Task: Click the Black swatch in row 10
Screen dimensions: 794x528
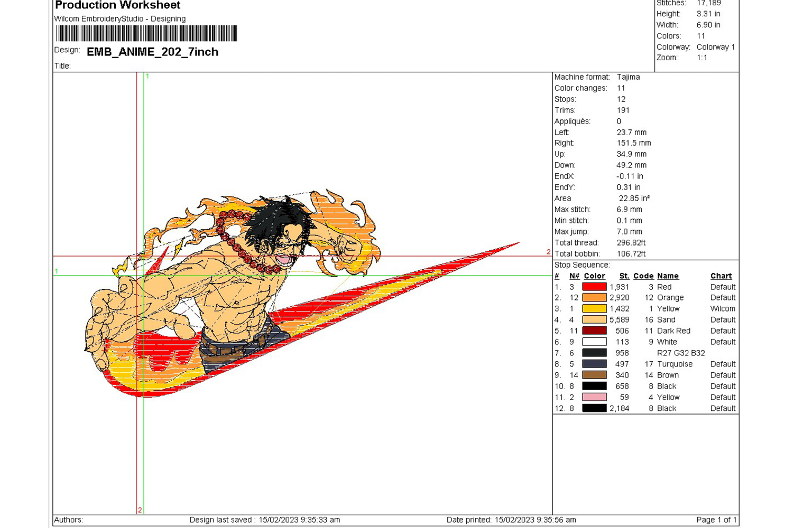Action: point(594,386)
